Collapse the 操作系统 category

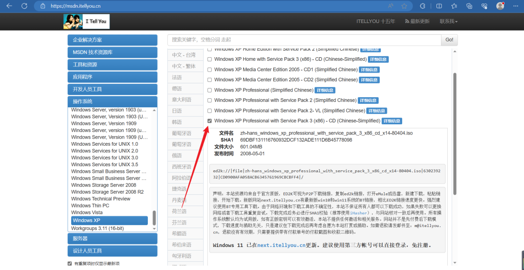click(x=112, y=102)
